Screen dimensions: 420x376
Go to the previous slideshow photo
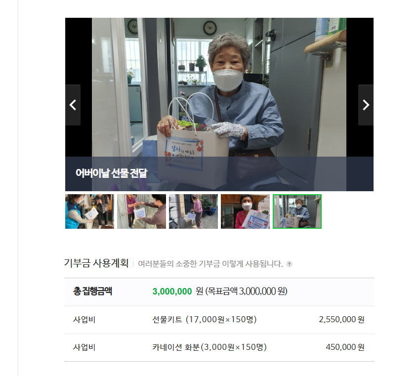point(73,105)
